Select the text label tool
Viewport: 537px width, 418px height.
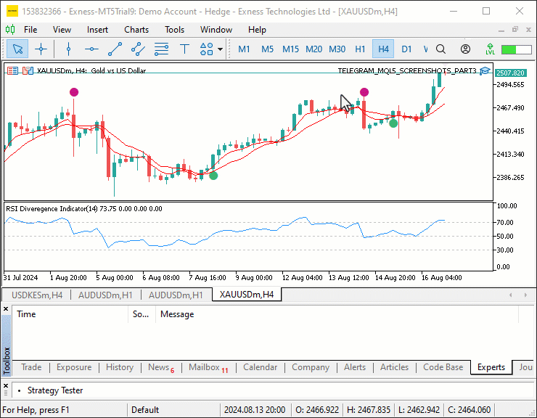[x=184, y=49]
